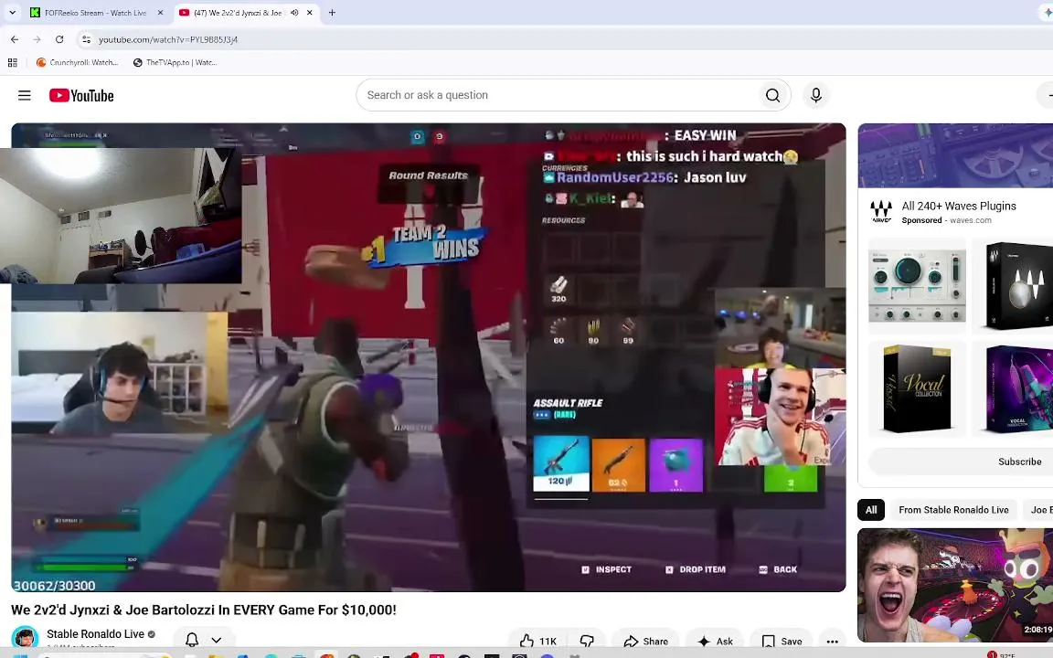The width and height of the screenshot is (1053, 658).
Task: Save the video to a playlist
Action: 782,642
